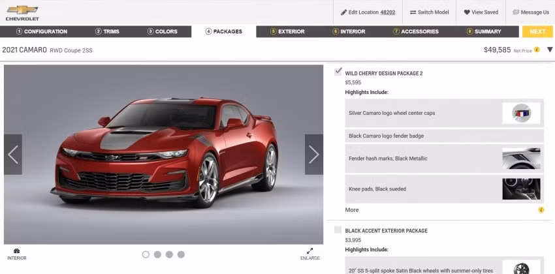Select the first image carousel dot
This screenshot has height=274, width=555.
pyautogui.click(x=146, y=254)
